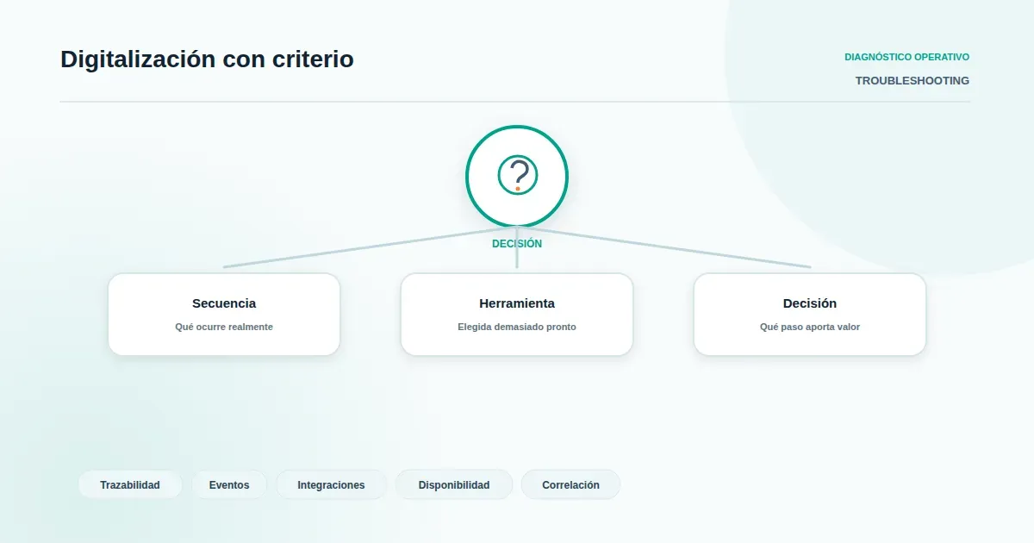Click the Correlación chip
The image size is (1034, 543).
(570, 484)
